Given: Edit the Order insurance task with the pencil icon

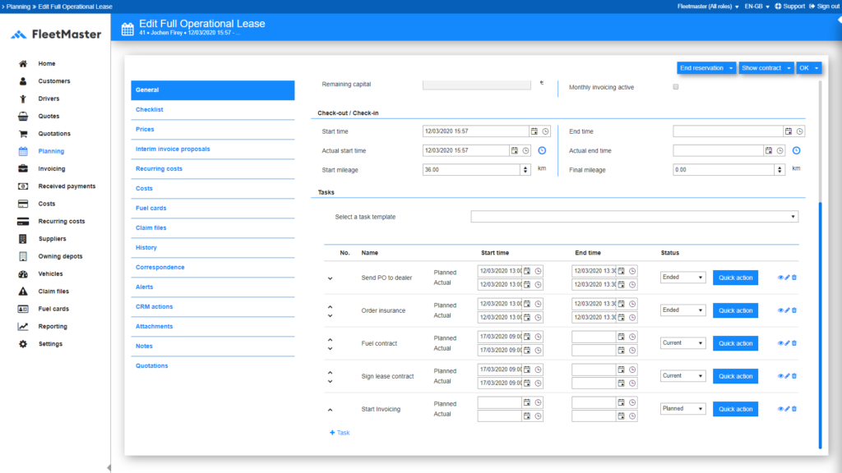Looking at the screenshot, I should click(x=787, y=310).
